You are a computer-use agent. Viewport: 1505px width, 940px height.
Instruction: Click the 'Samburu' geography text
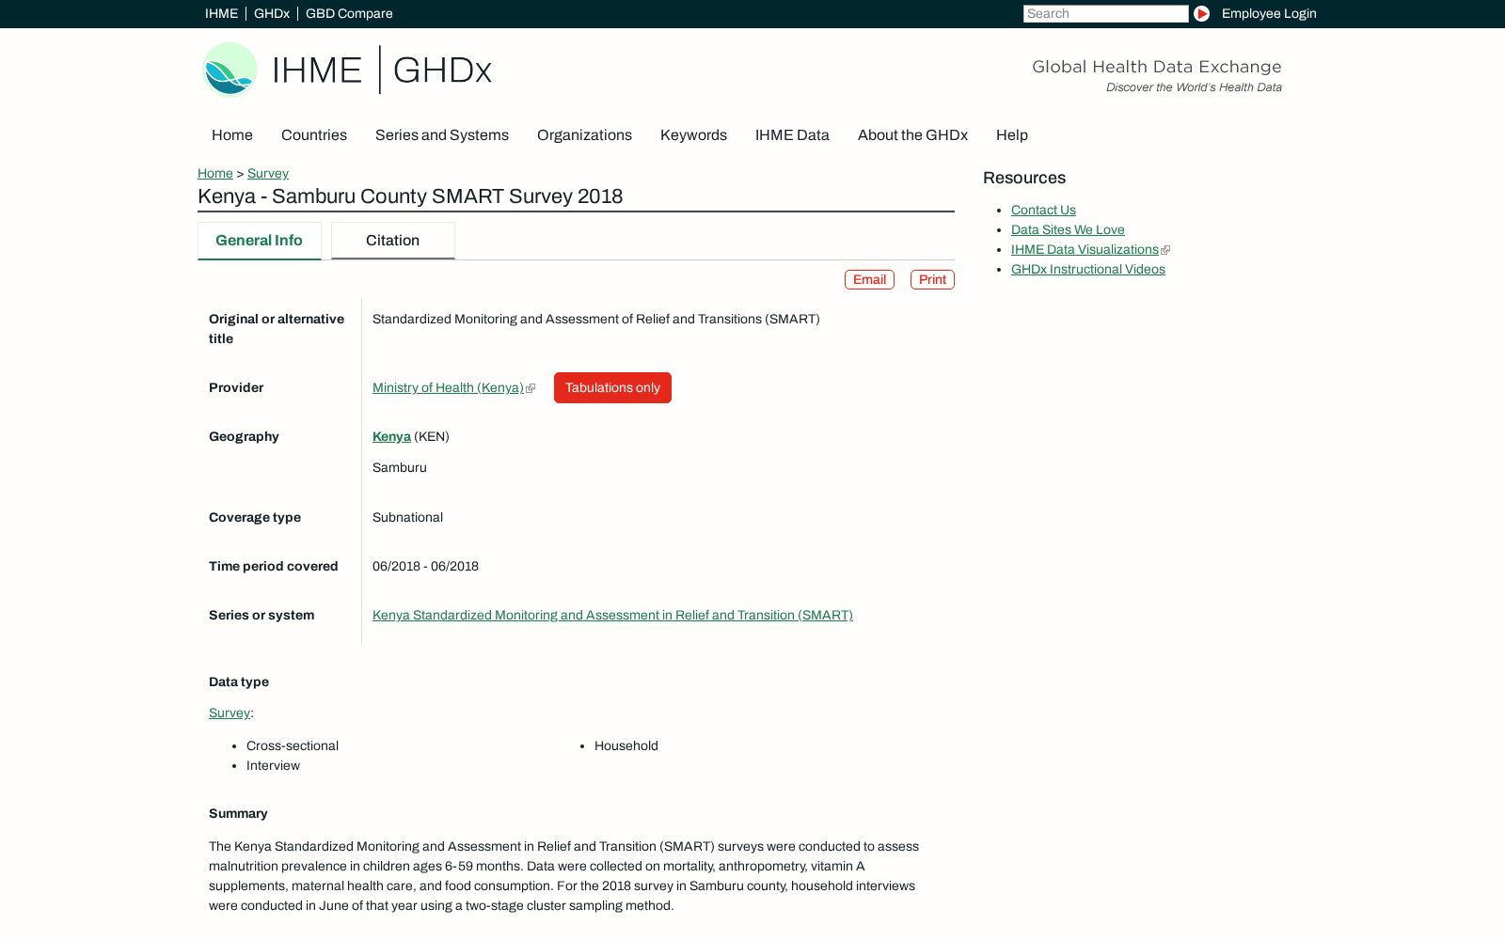pos(400,467)
